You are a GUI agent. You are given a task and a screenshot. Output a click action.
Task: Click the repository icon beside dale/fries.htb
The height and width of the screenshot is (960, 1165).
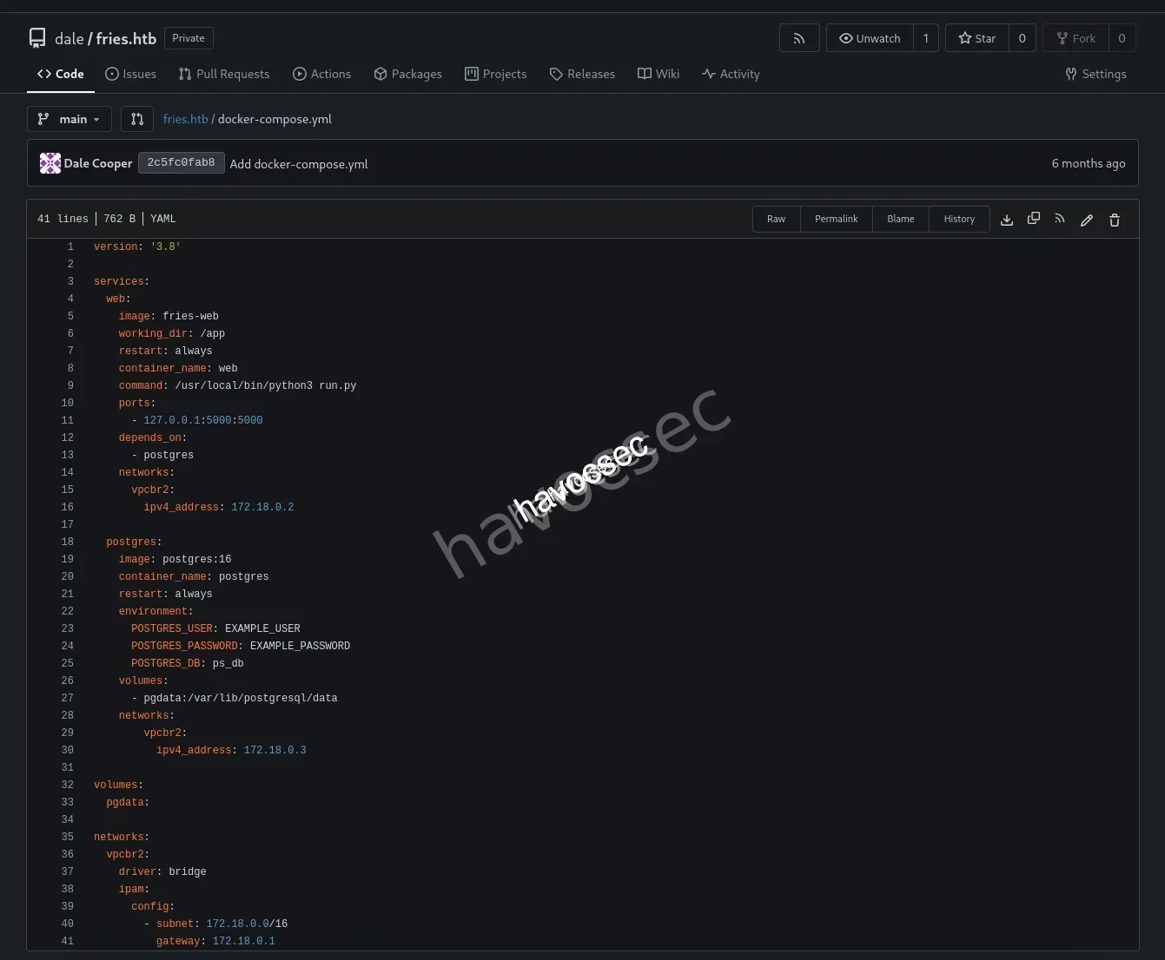(36, 37)
